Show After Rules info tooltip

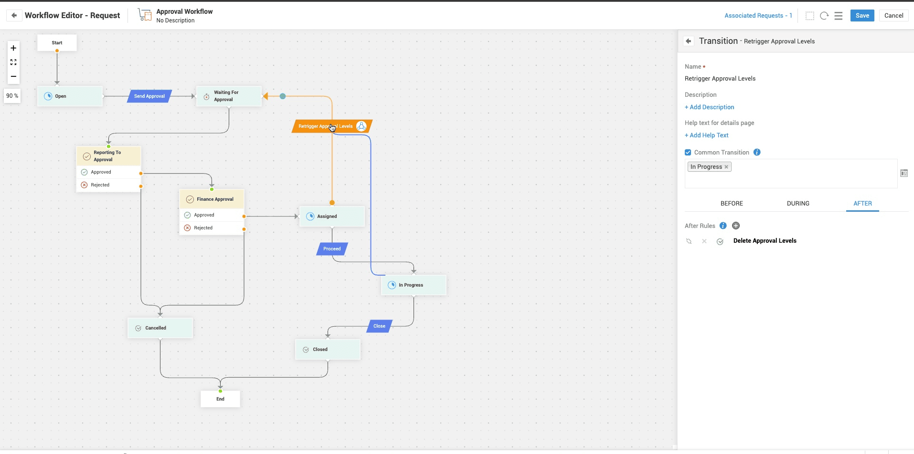coord(723,226)
